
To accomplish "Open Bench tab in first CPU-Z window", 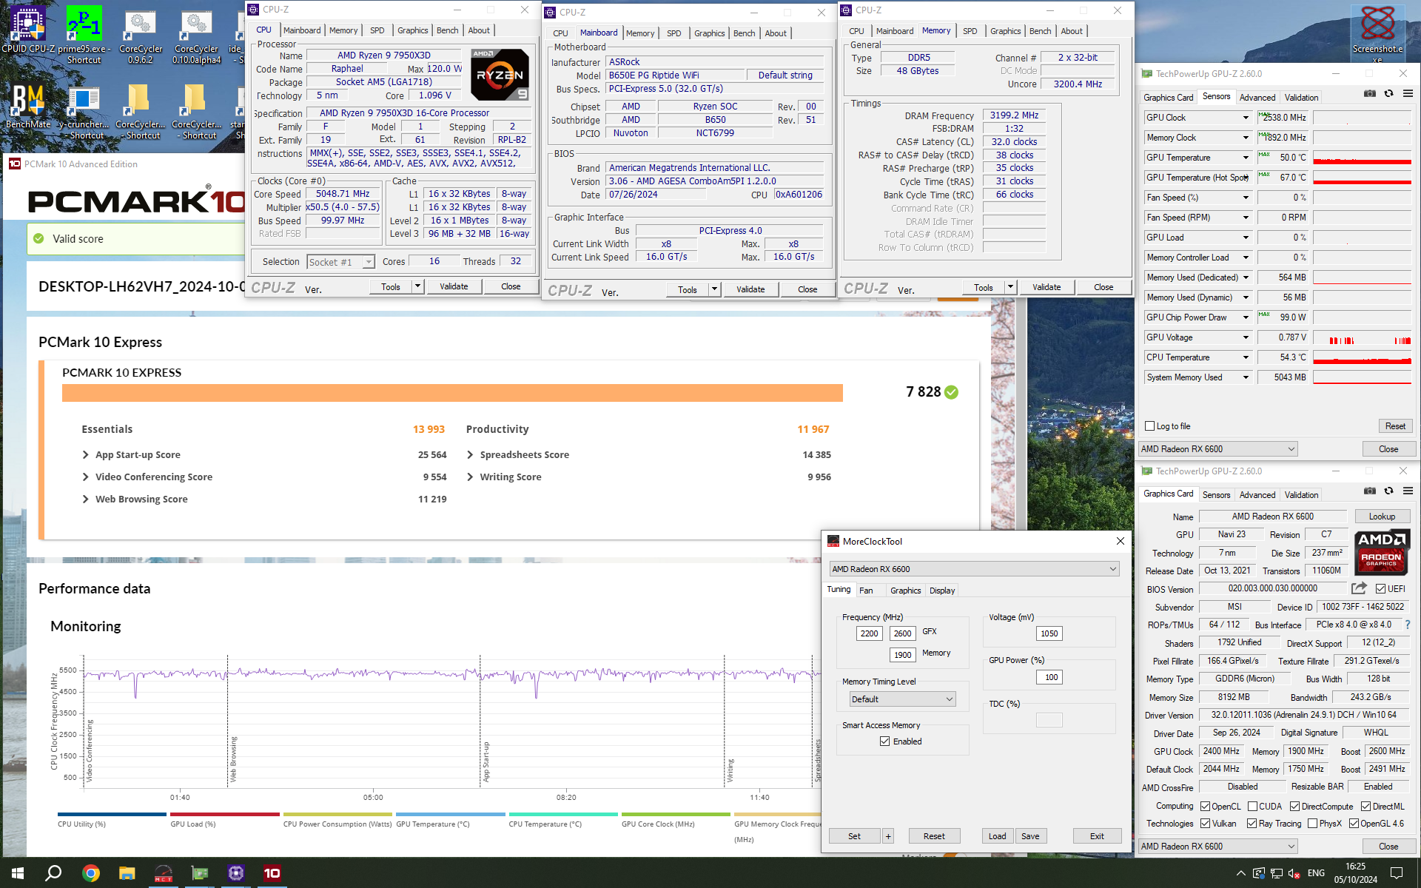I will (x=447, y=30).
